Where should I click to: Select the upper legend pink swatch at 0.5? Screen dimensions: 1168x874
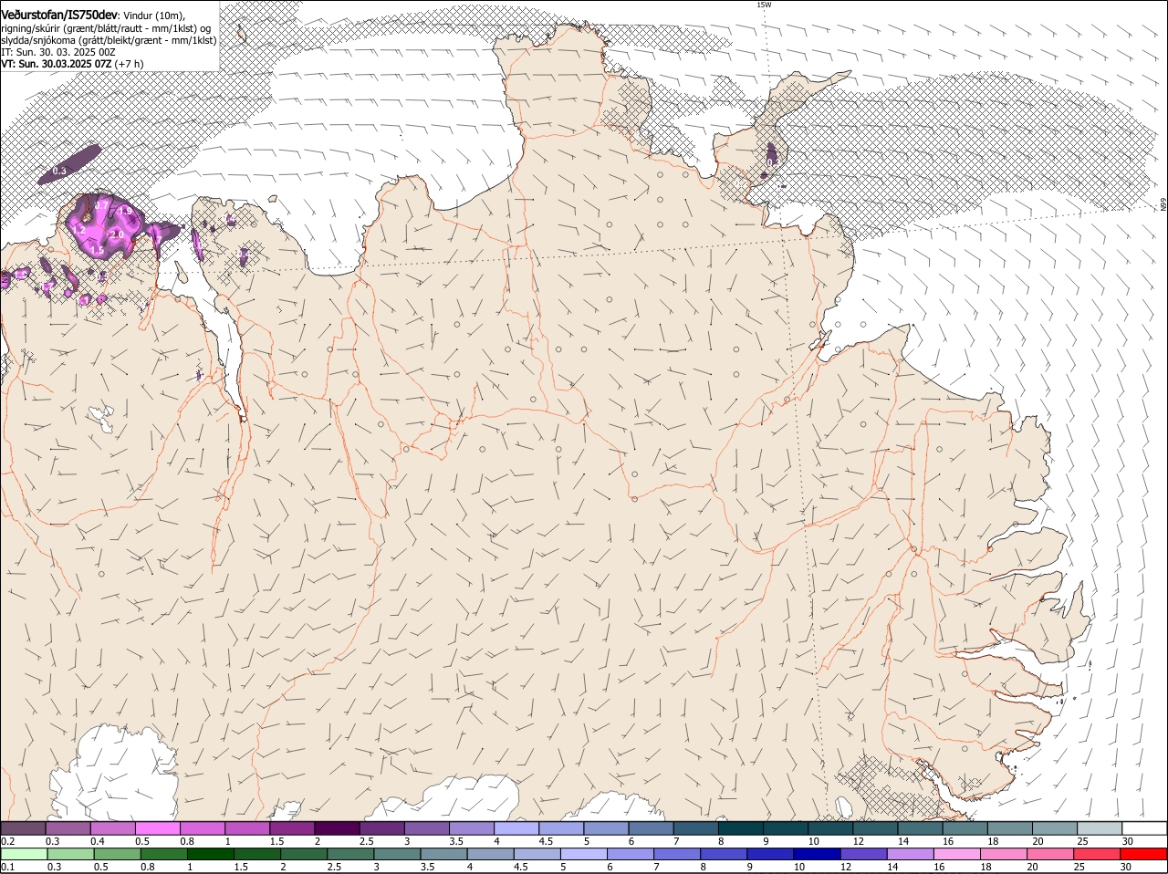[x=157, y=828]
